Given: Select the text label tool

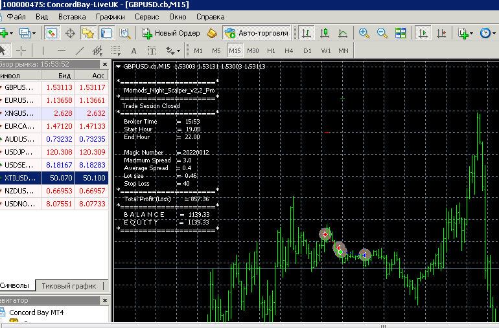Looking at the screenshot, I should [152, 50].
